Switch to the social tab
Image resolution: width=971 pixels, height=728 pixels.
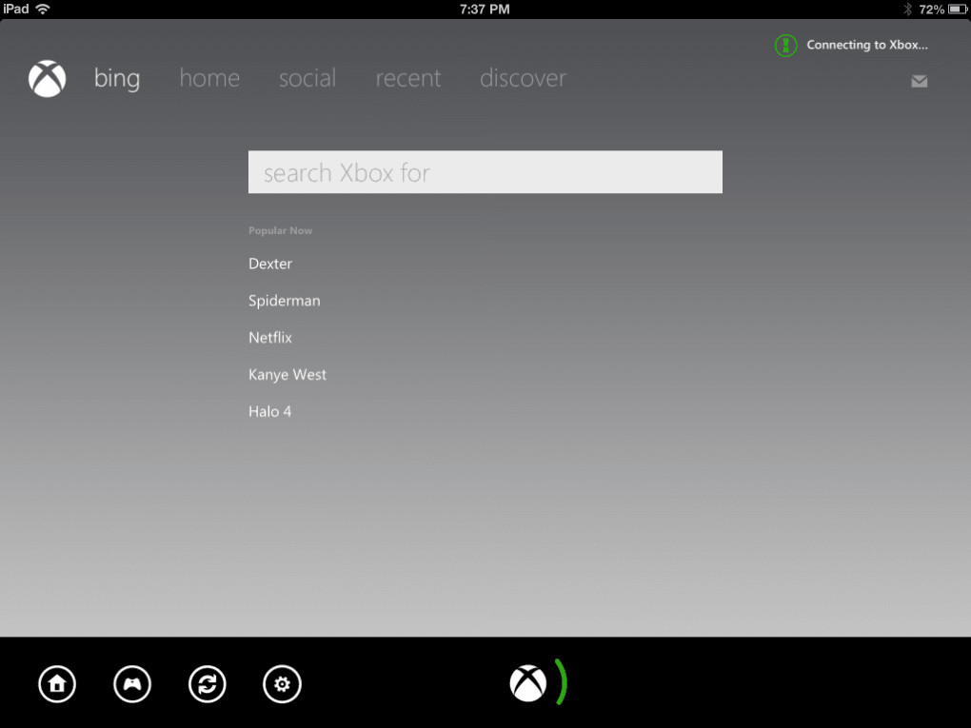(307, 79)
